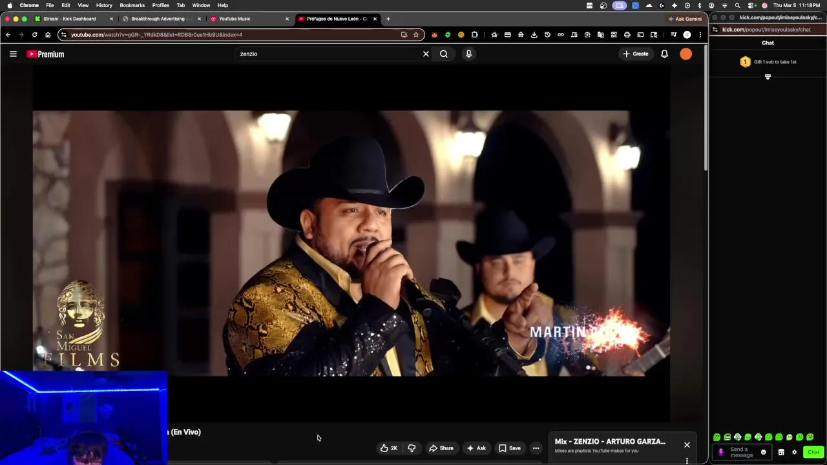Open macOS Control Center

point(751,5)
